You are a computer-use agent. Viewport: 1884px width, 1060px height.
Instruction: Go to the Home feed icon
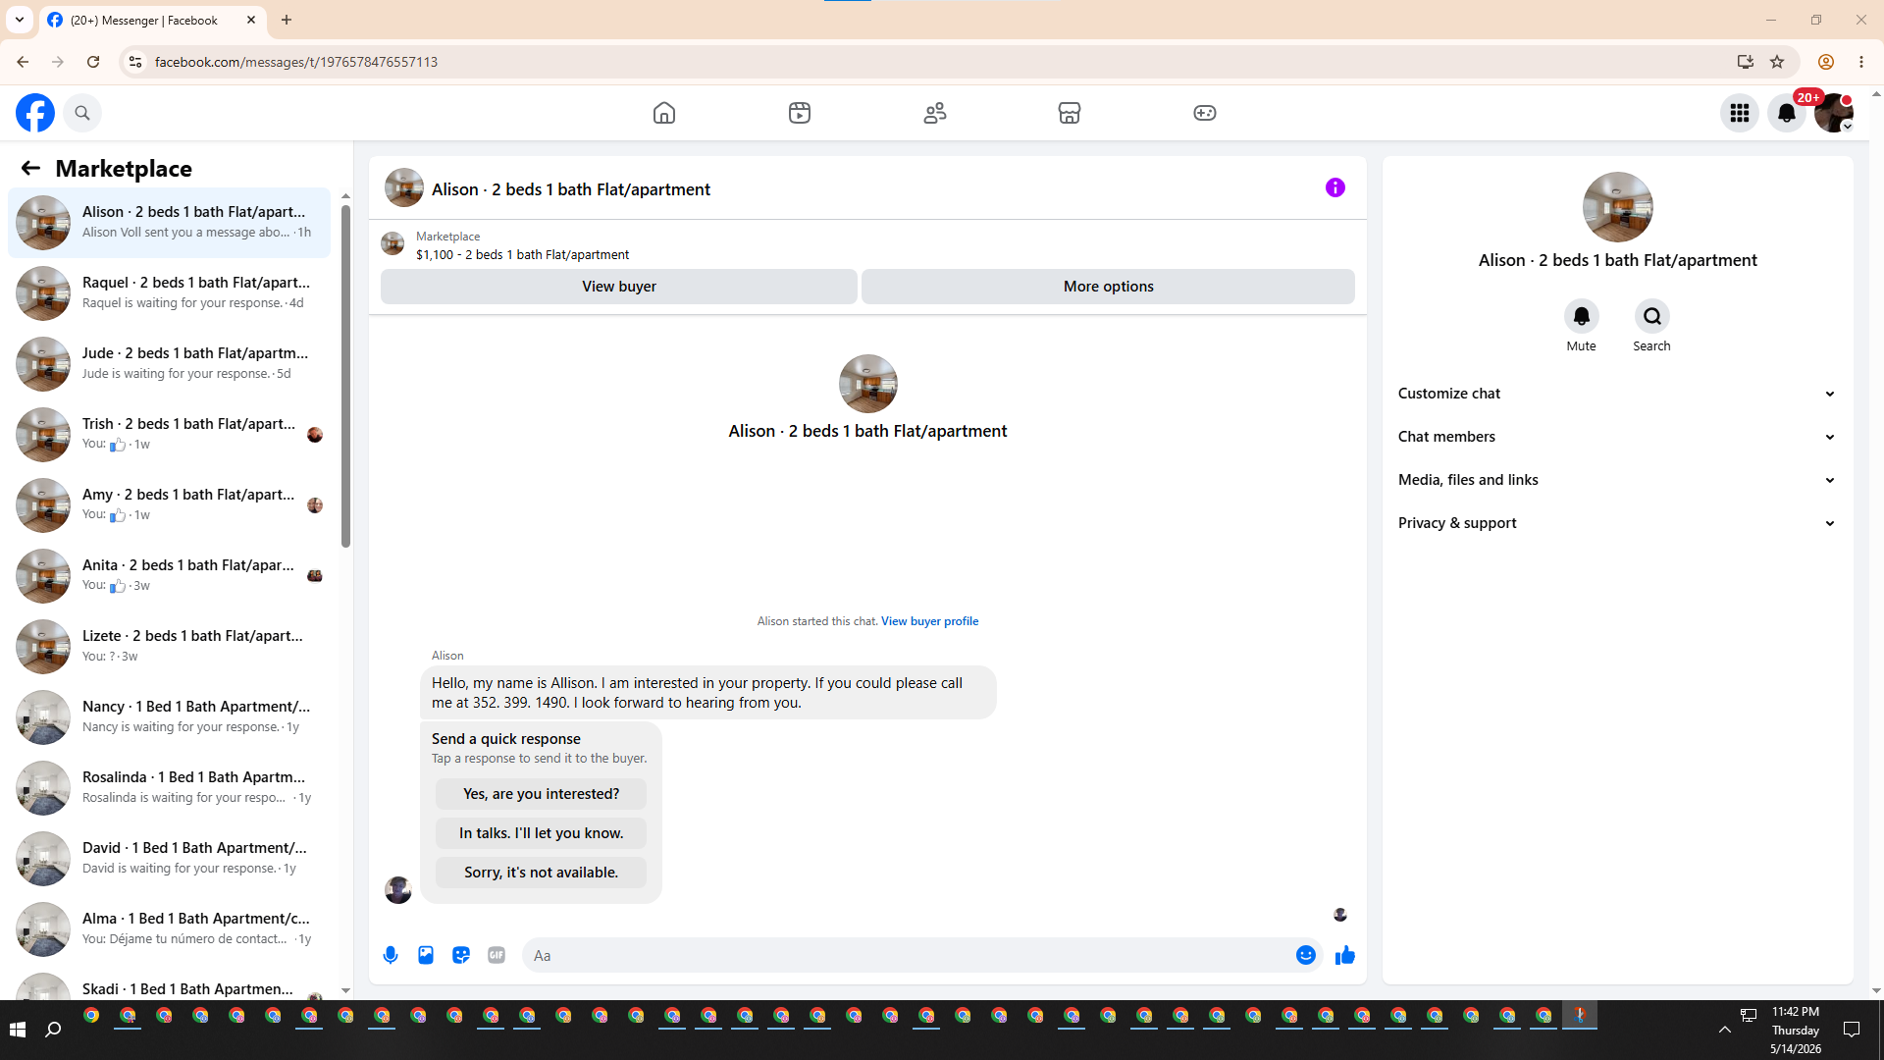coord(664,113)
